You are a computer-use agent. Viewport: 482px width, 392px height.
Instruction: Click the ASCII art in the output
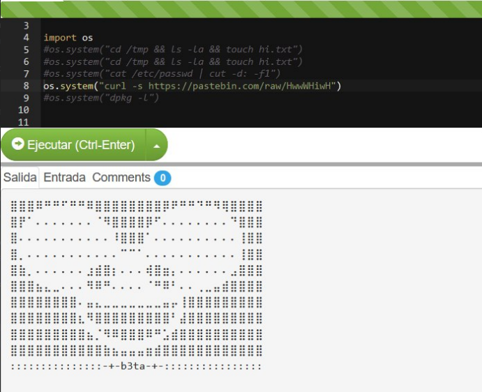pos(137,279)
